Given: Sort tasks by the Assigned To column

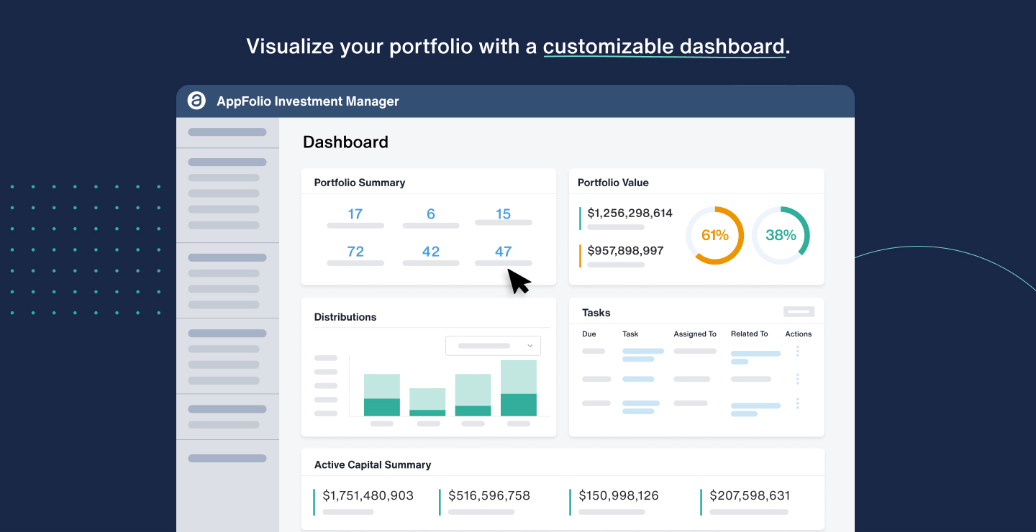Looking at the screenshot, I should pos(695,334).
